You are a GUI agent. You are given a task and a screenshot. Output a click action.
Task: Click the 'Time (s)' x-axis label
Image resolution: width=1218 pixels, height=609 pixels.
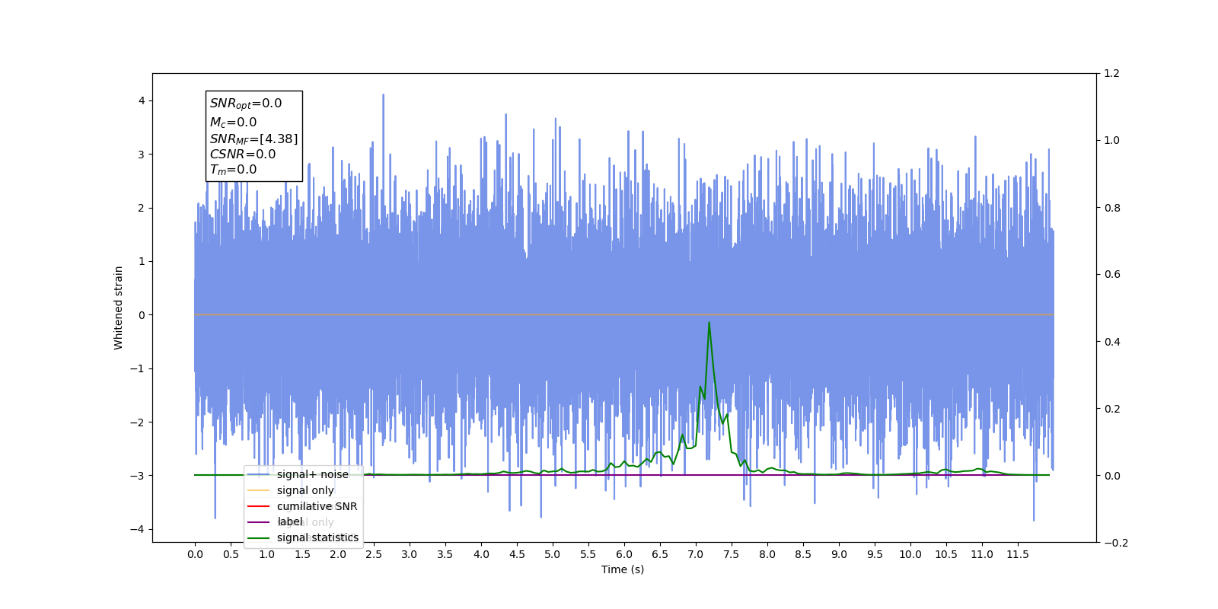pyautogui.click(x=623, y=569)
